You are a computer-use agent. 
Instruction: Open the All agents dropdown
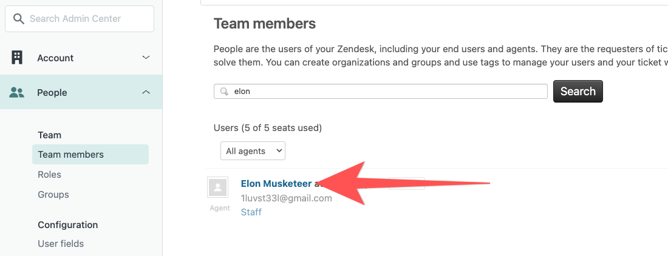pos(253,151)
